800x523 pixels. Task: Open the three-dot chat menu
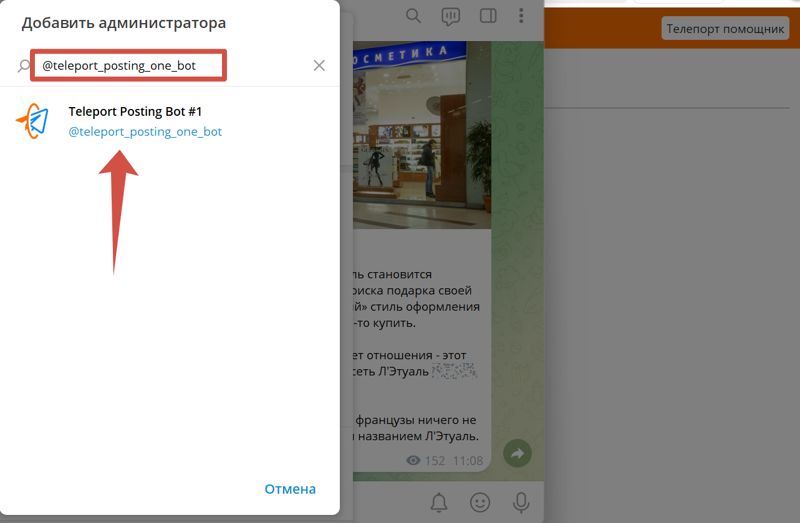pyautogui.click(x=522, y=16)
